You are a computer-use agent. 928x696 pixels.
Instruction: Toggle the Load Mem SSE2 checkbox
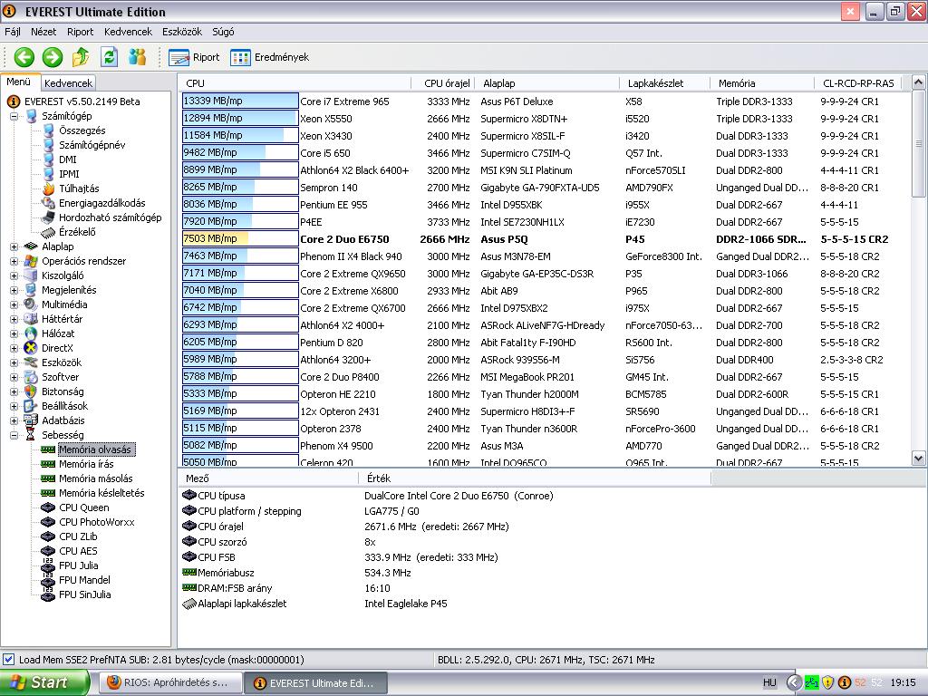[8, 660]
